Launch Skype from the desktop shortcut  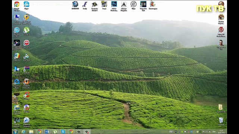[x=27, y=6]
